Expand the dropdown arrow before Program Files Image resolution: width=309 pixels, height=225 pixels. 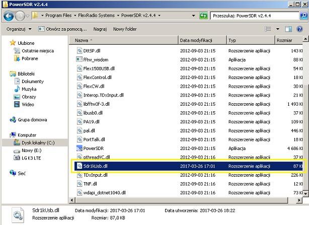click(42, 16)
